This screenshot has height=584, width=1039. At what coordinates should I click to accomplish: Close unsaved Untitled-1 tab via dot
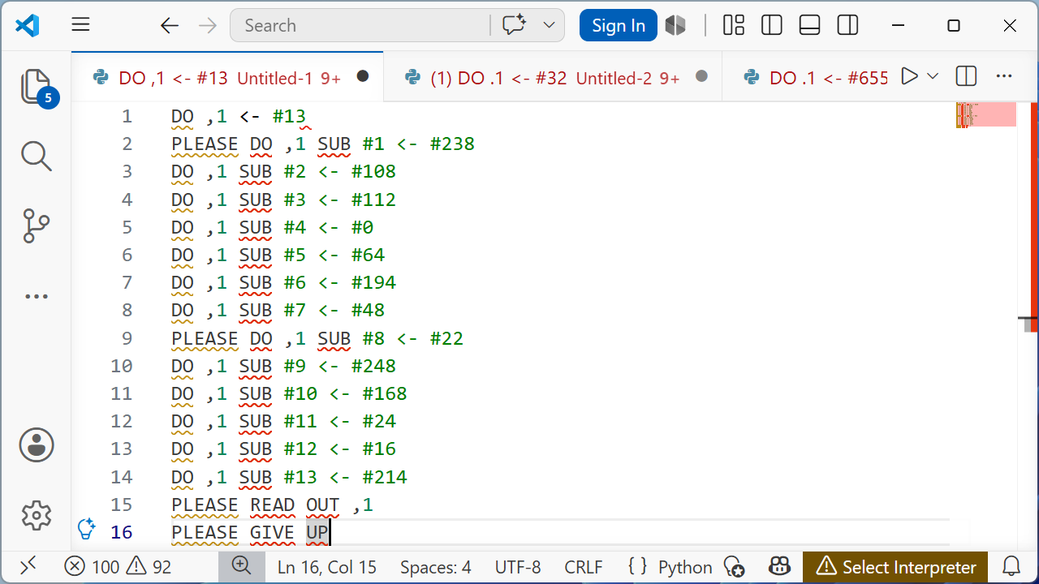[363, 76]
